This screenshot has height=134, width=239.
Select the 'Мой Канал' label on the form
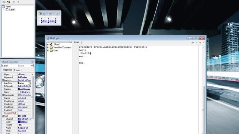tap(49, 21)
